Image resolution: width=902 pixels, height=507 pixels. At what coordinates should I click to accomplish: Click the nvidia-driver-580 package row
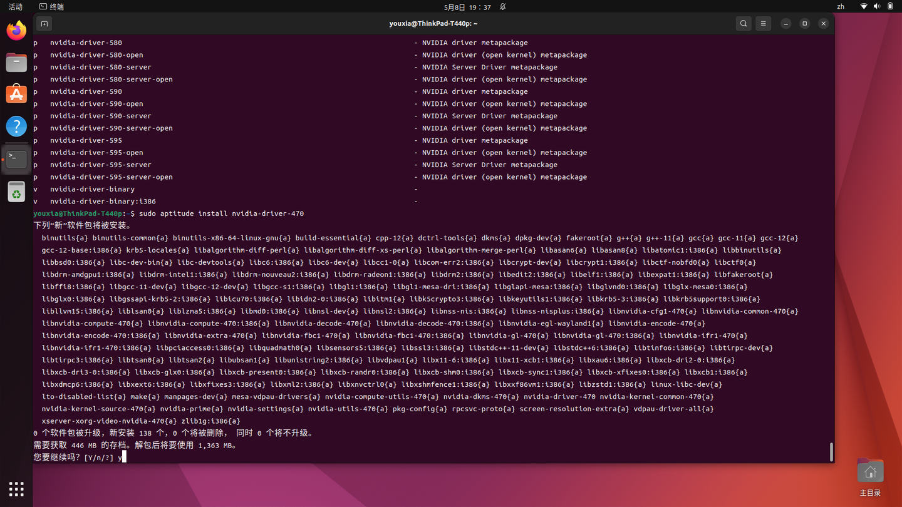(x=281, y=43)
